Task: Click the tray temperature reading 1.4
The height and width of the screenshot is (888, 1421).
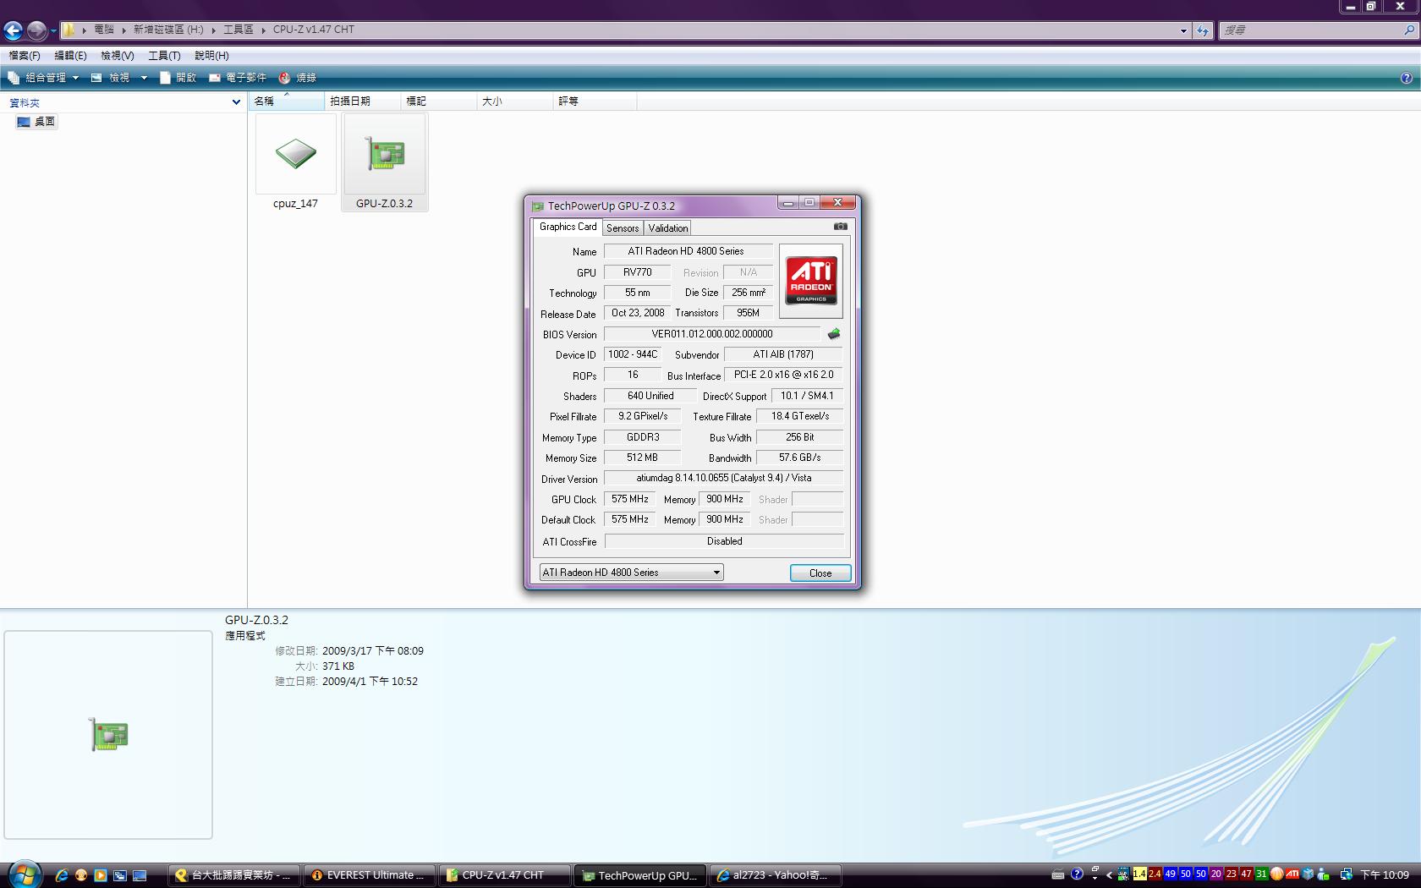Action: point(1139,874)
